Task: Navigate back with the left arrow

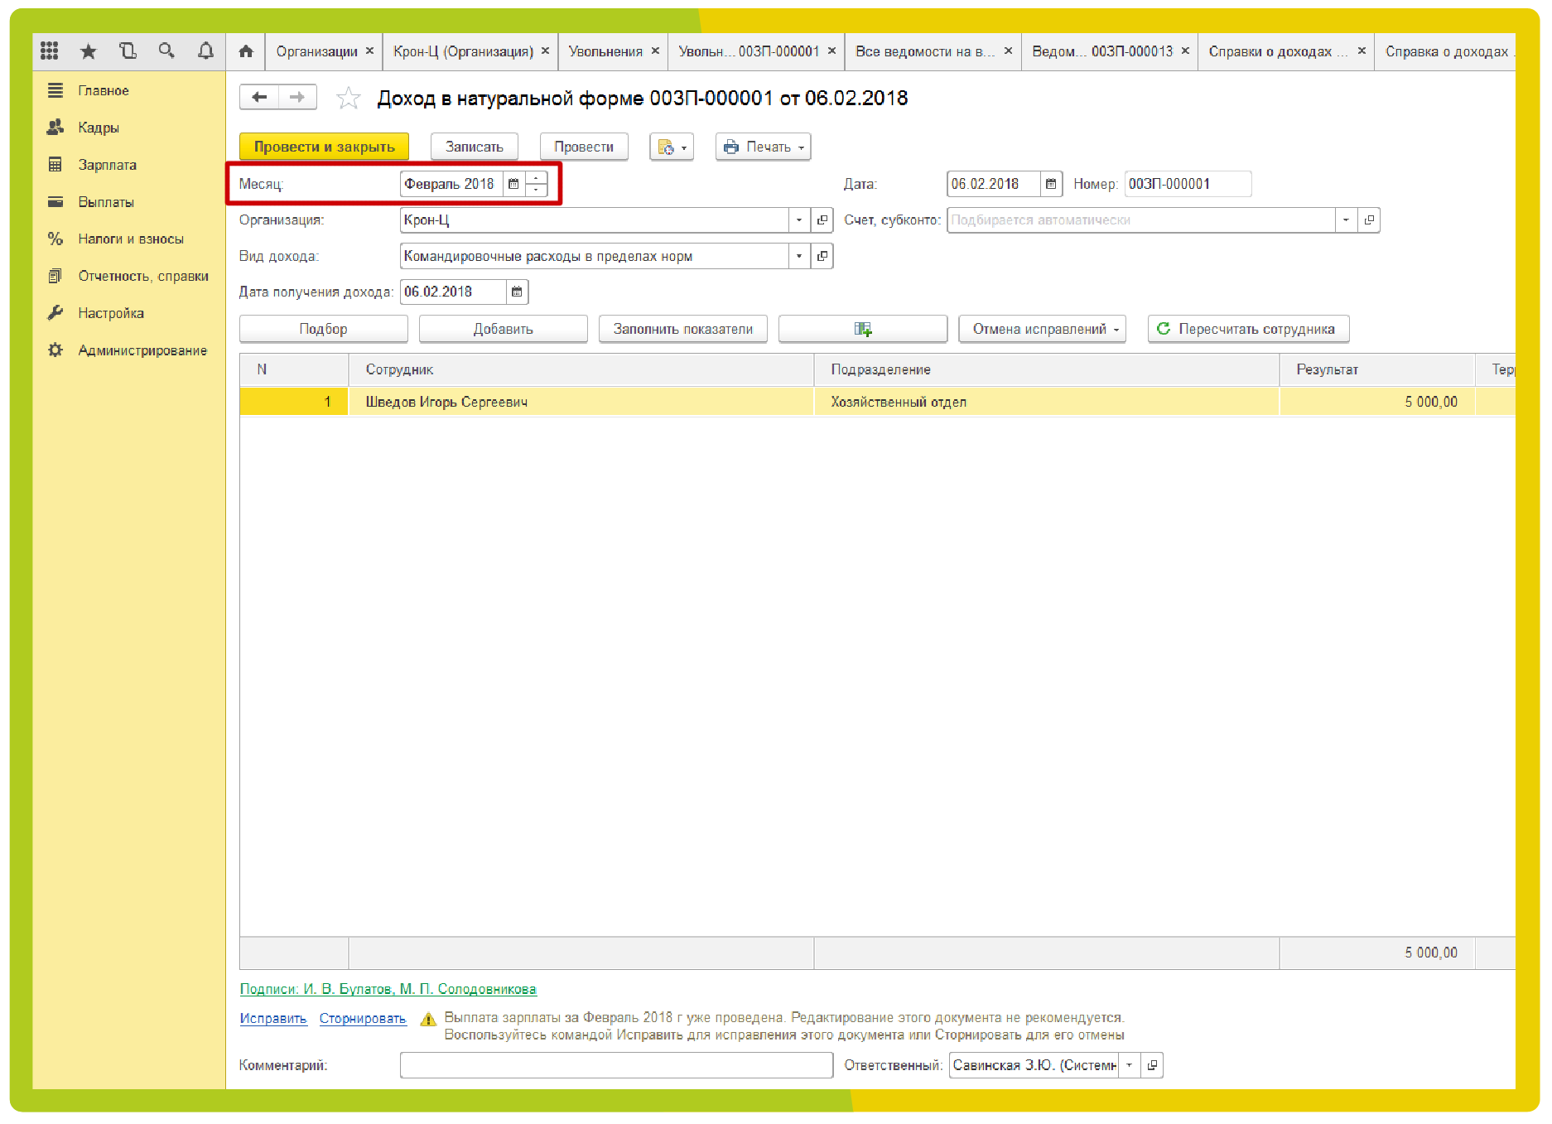Action: point(259,98)
